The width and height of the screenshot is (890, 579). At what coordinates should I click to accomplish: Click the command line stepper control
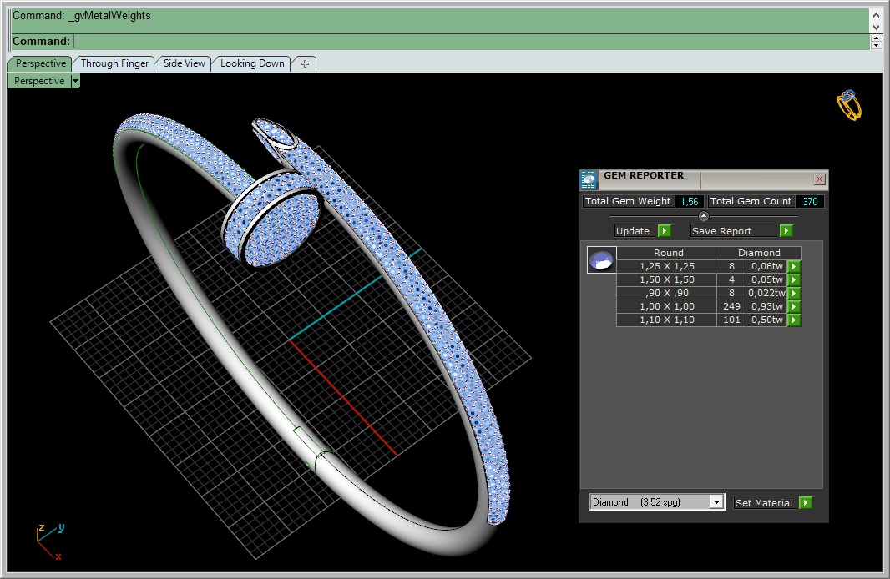tap(876, 42)
